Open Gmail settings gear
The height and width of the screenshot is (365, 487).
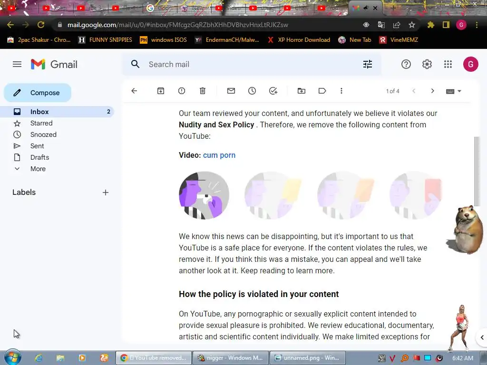click(427, 64)
